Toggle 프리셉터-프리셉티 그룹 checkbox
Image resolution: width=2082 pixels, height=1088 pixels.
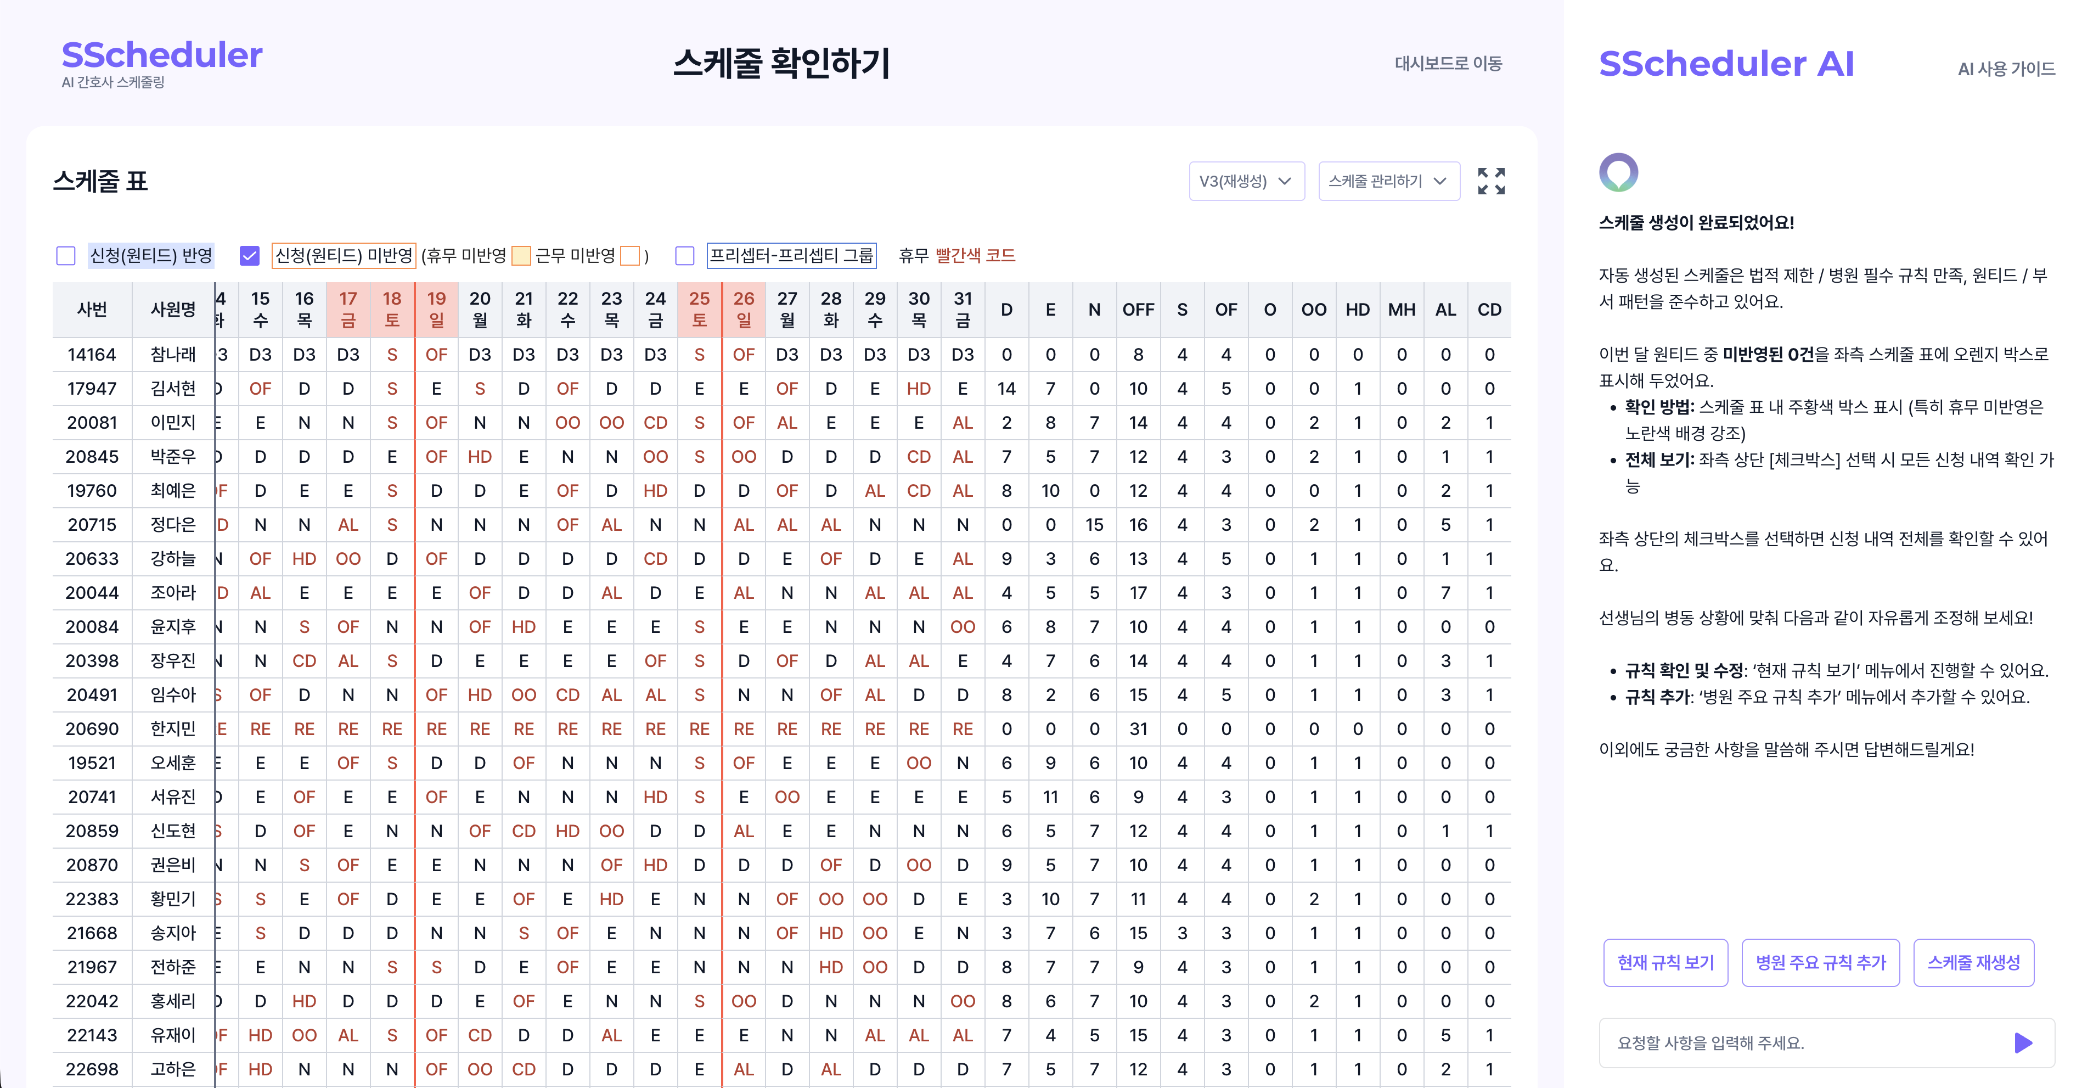coord(684,256)
